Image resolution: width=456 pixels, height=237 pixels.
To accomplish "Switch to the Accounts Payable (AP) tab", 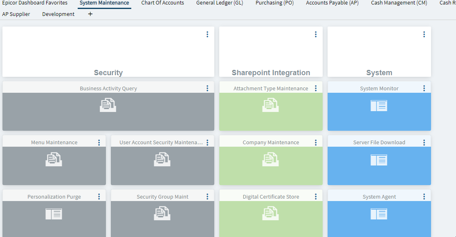I will [x=332, y=3].
